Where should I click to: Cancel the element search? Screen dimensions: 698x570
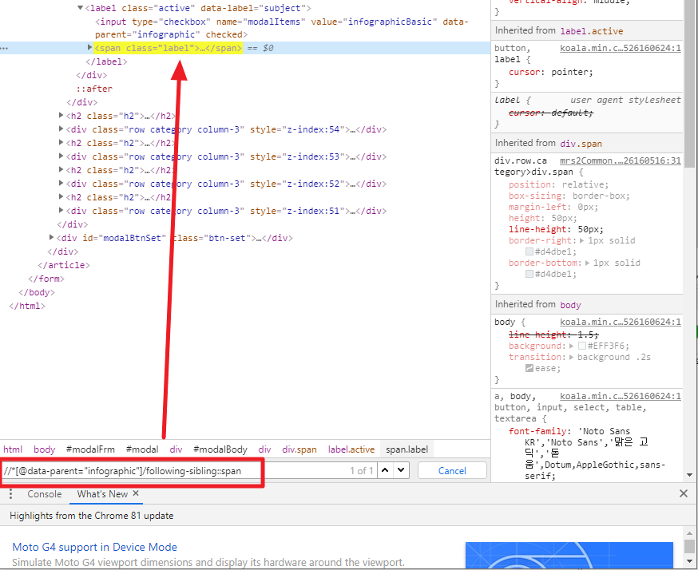click(452, 471)
